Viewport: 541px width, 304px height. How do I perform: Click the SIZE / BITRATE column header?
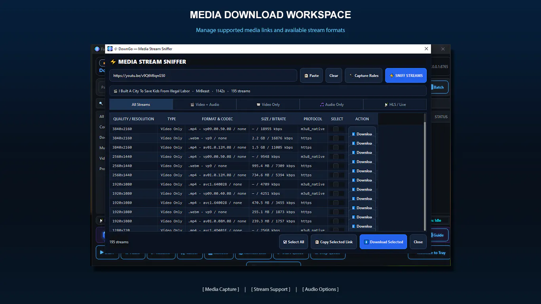[x=273, y=119]
